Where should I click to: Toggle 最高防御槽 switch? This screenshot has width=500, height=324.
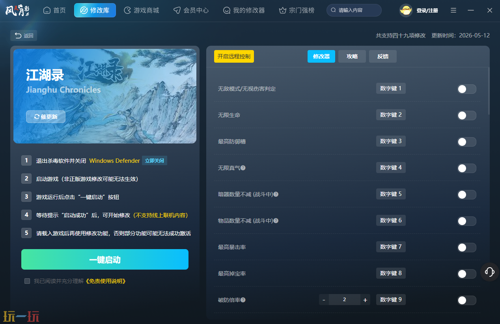(467, 142)
